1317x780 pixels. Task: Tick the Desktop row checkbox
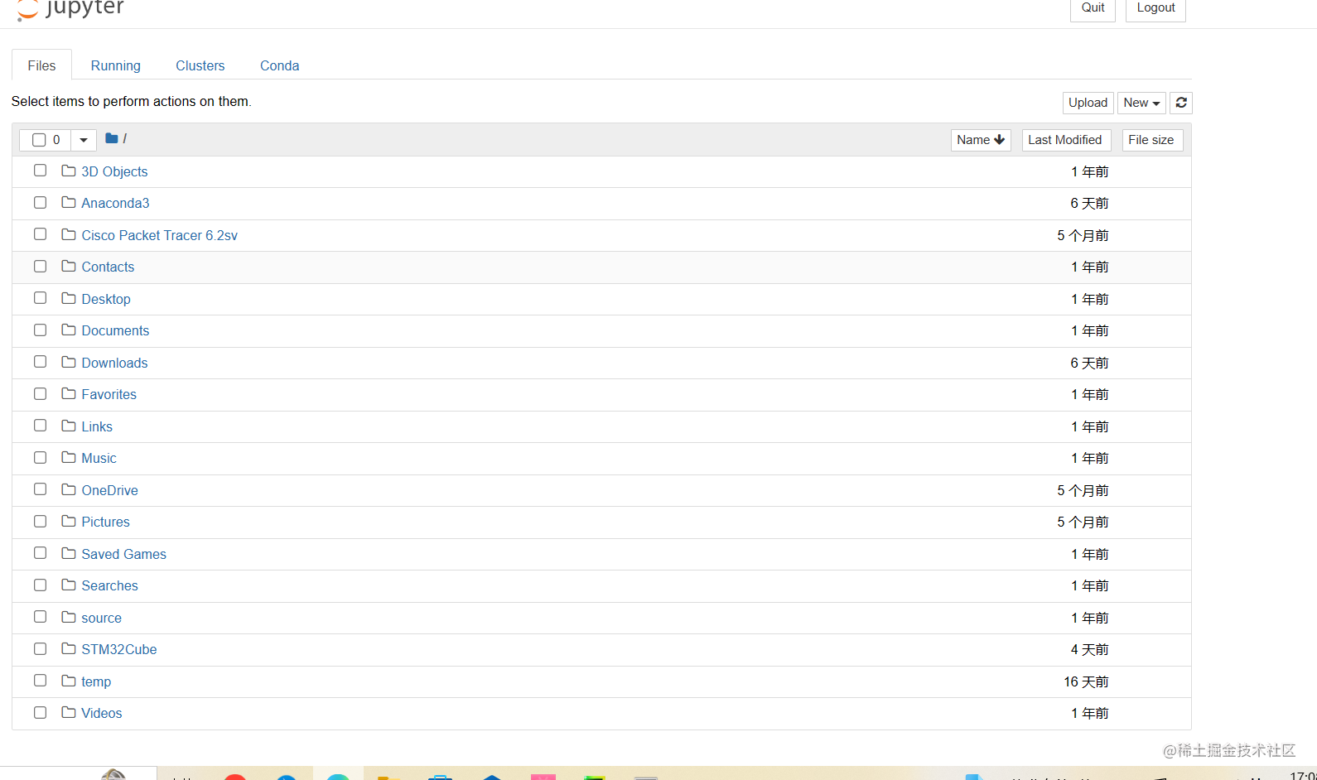pyautogui.click(x=40, y=298)
